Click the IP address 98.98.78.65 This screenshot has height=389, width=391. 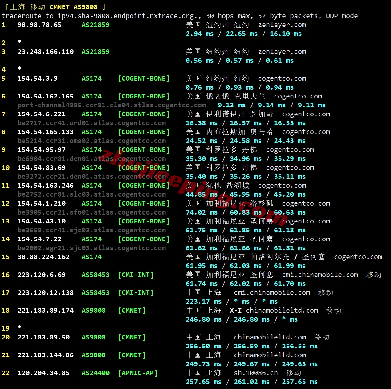pos(39,25)
